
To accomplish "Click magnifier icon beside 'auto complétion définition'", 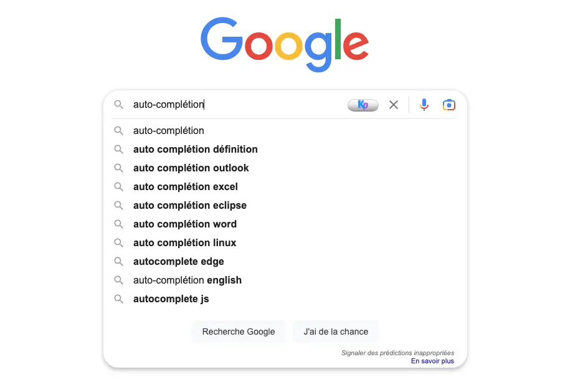I will [118, 150].
